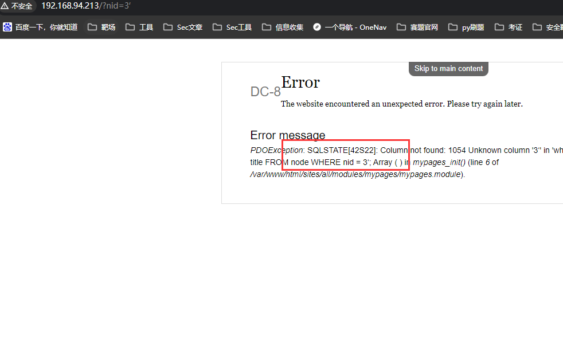Open the 信息收集 bookmark folder
Screen dimensions: 563x338
click(283, 27)
